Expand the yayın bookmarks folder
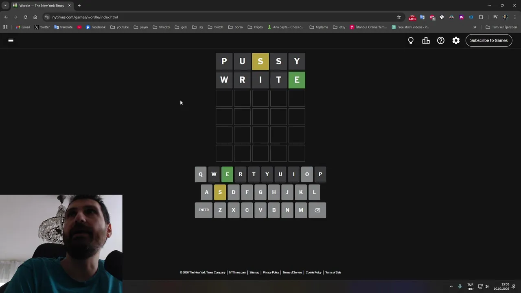 (x=141, y=27)
